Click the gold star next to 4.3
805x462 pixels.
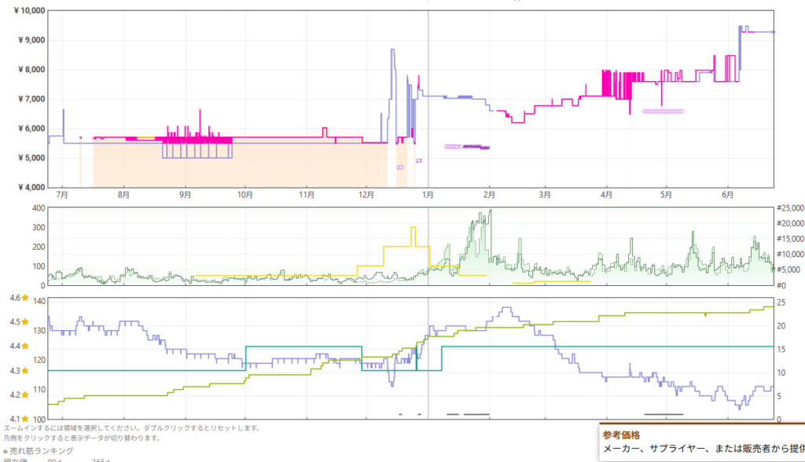(x=25, y=371)
